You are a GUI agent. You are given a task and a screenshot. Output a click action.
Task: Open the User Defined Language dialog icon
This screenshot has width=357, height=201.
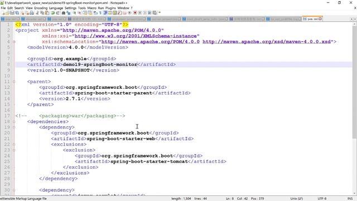click(x=109, y=13)
